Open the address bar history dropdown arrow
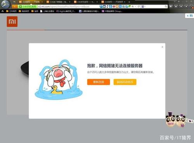Image resolution: width=194 pixels, height=143 pixels. click(135, 7)
